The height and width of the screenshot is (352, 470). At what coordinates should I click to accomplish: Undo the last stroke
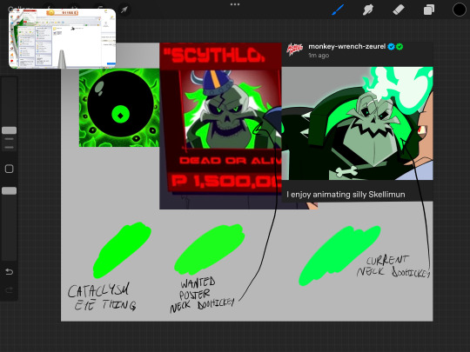[x=10, y=272]
